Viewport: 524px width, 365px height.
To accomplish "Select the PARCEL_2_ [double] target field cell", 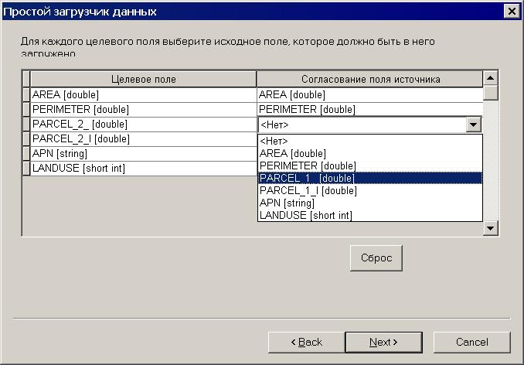I will tap(143, 125).
